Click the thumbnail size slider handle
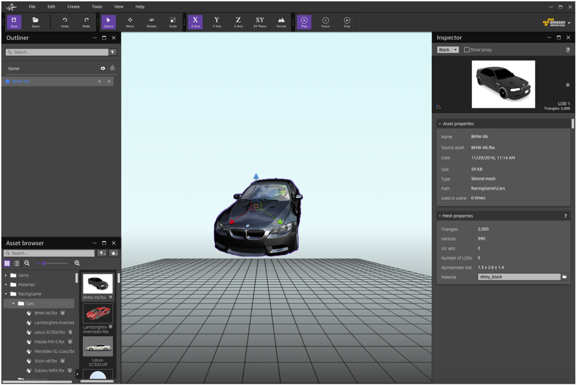The image size is (576, 385). (44, 263)
